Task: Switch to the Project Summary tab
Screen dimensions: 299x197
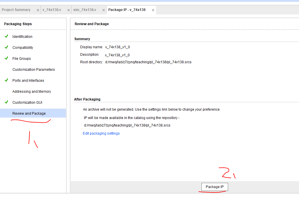Action: (x=16, y=10)
